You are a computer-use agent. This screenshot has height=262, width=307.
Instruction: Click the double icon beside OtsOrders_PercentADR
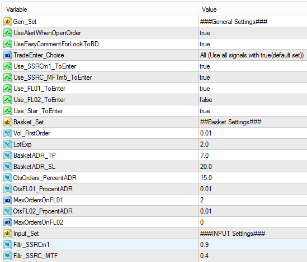point(8,178)
